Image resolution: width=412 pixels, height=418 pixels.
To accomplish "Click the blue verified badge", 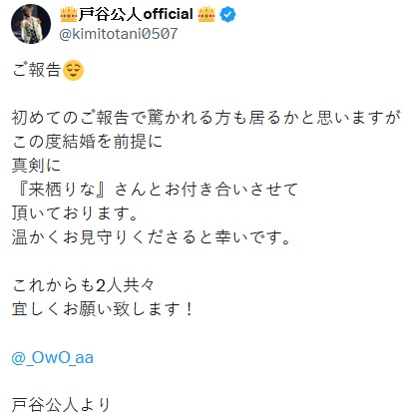I will 228,15.
